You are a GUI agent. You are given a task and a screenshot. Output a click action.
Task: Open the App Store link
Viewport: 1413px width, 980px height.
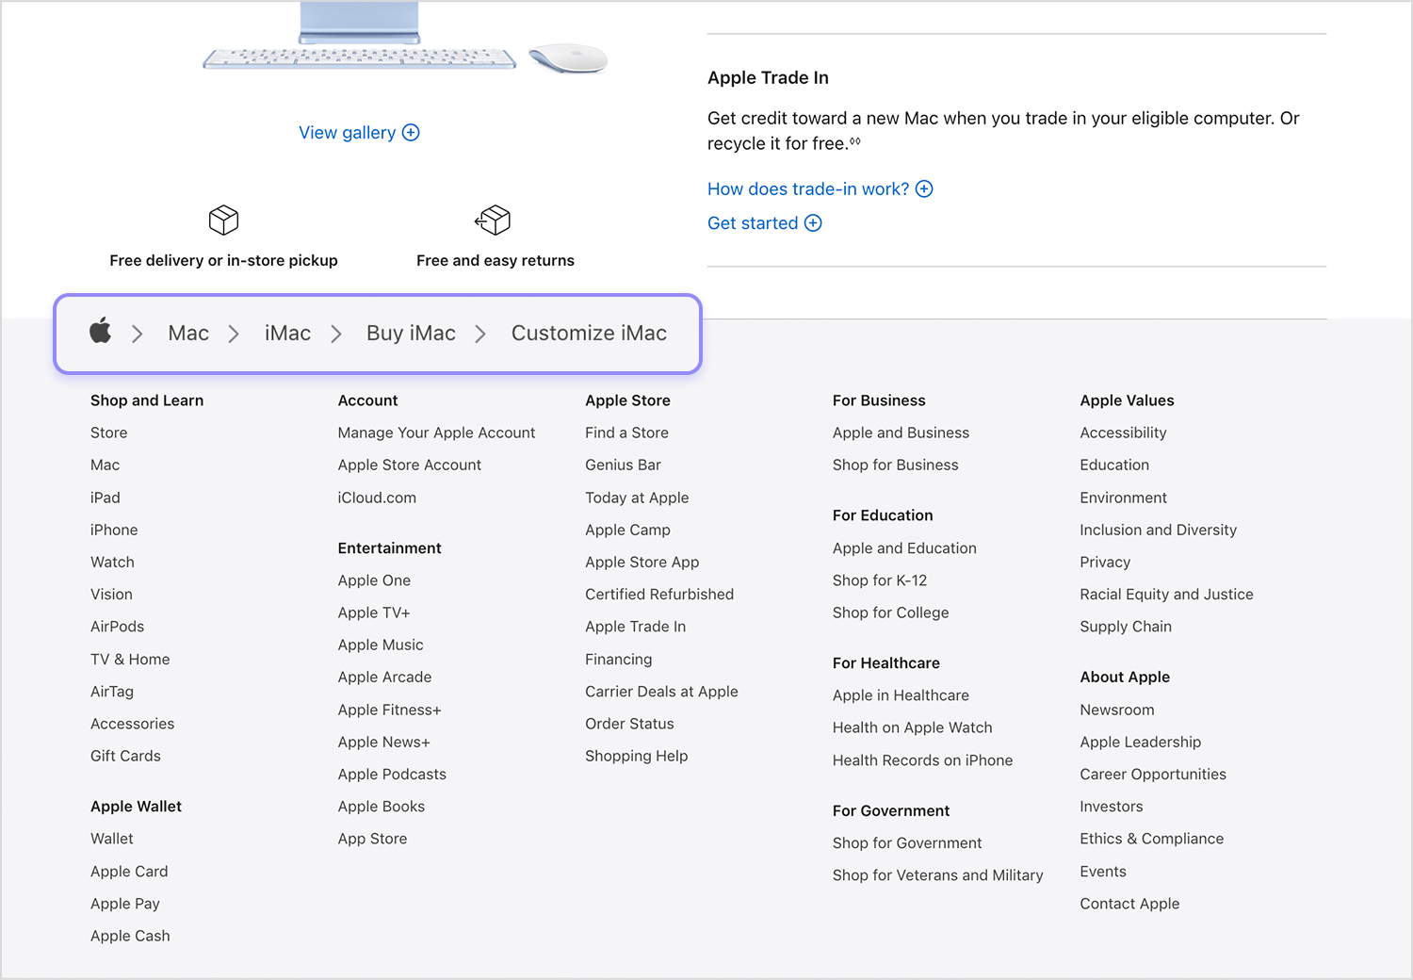373,839
